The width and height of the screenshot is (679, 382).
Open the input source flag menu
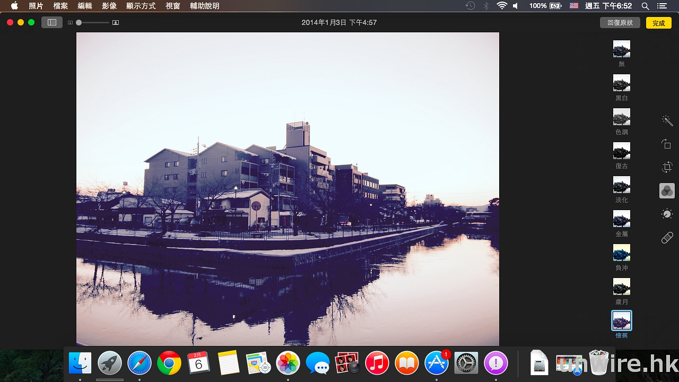[x=573, y=6]
